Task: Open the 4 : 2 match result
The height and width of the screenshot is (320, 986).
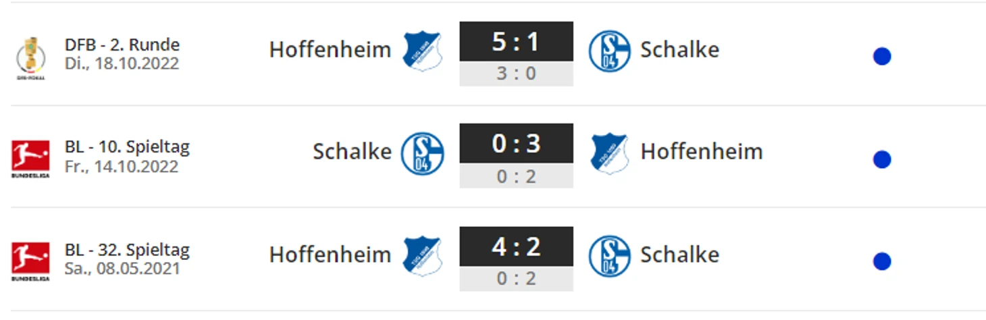Action: 516,246
